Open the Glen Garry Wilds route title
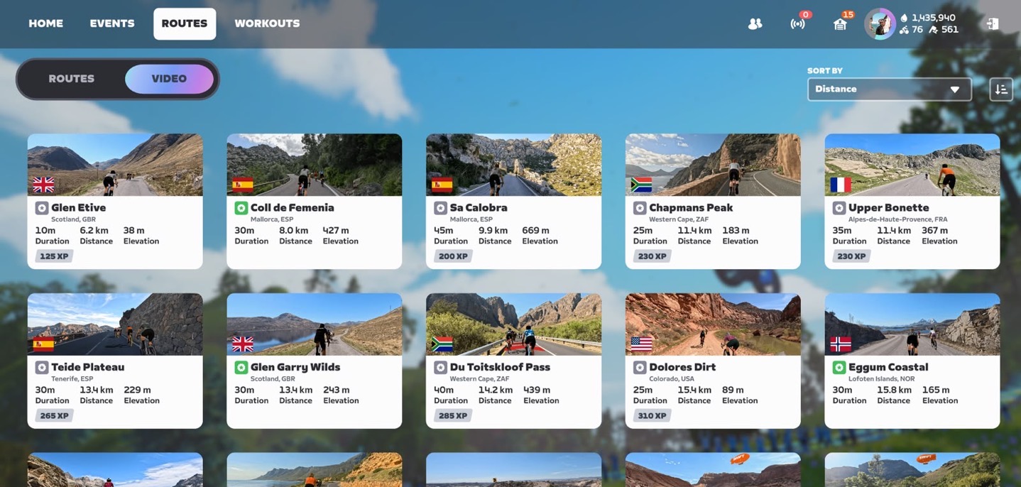Screen dimensions: 1021x487 pos(295,368)
